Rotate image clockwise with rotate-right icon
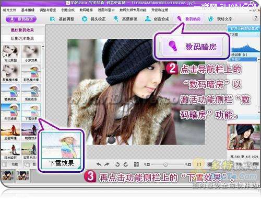This screenshot has width=261, height=199. click(125, 164)
